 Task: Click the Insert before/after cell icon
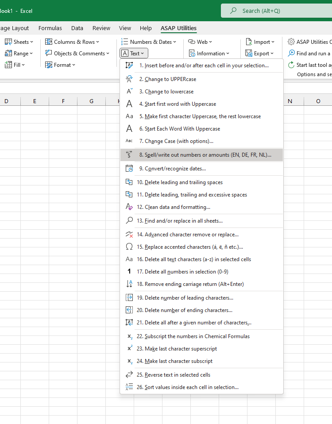tap(129, 66)
